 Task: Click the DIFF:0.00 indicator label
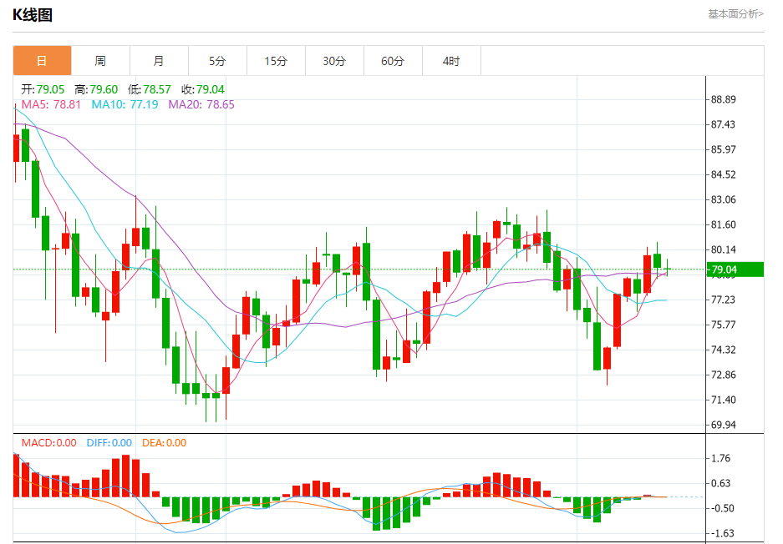(x=109, y=443)
